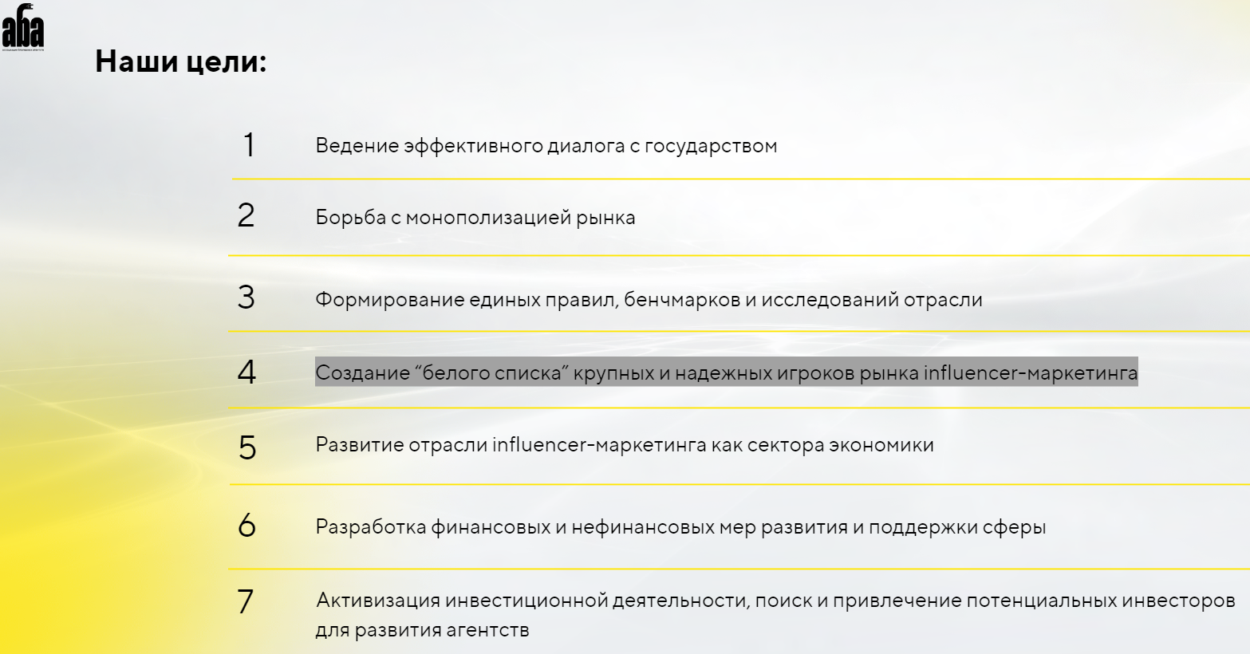
Task: Select the "Наши цели:" slide heading
Action: [x=181, y=61]
